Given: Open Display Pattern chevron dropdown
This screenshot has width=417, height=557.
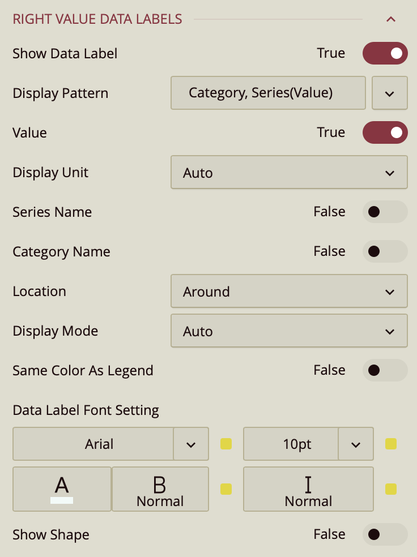Looking at the screenshot, I should click(x=389, y=93).
